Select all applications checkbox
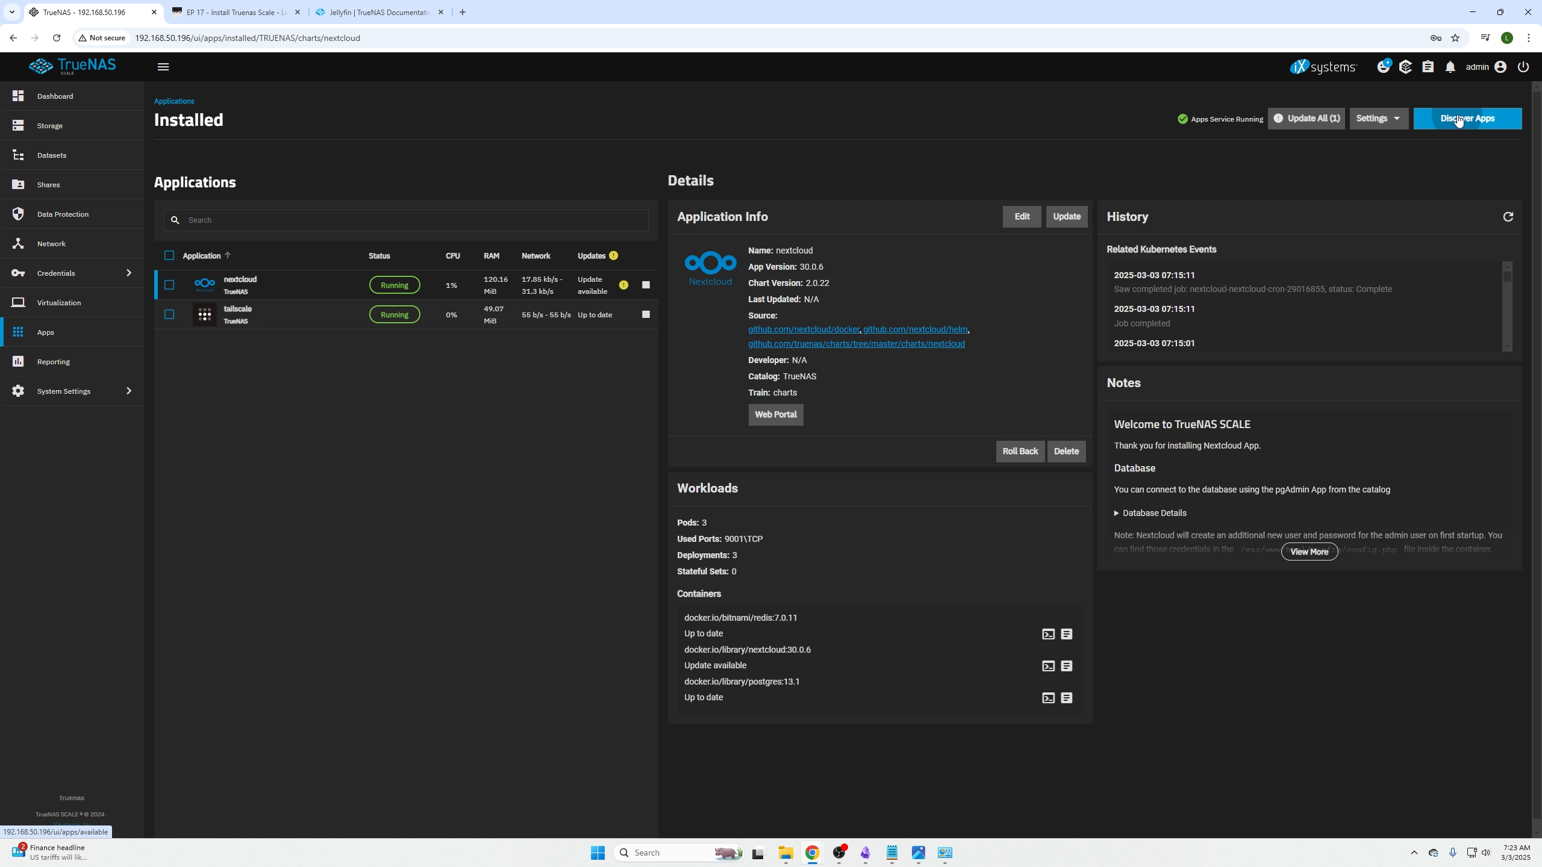 coord(169,255)
